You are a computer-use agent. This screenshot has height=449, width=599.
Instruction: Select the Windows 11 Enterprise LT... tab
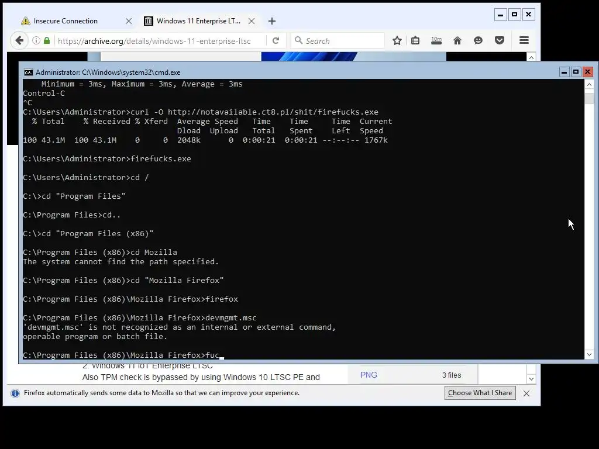[x=199, y=21]
